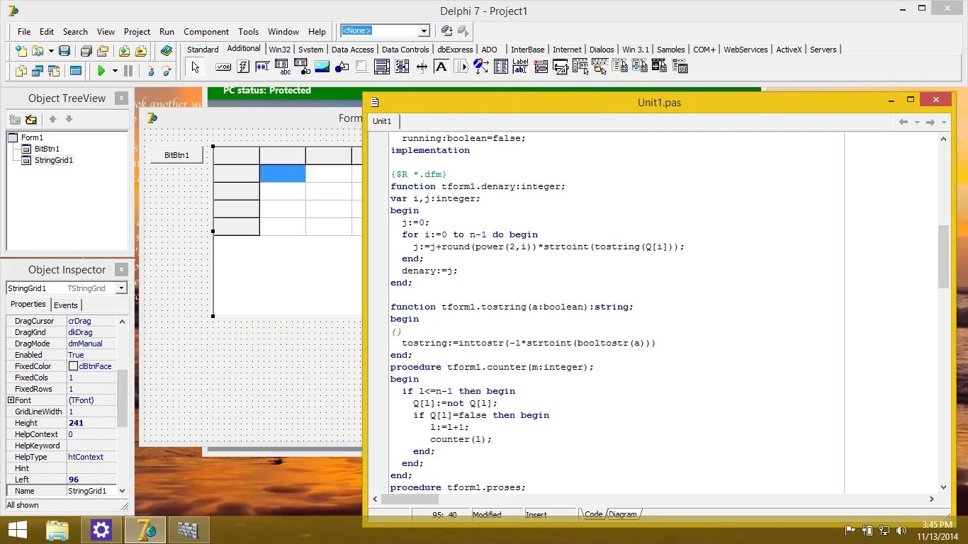Pick the BitBtn component from palette
The height and width of the screenshot is (544, 968).
pyautogui.click(x=223, y=67)
